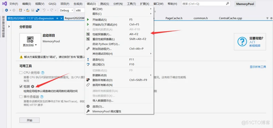Expand the 图形(C) submenu
273x128 pixels.
(x=119, y=14)
